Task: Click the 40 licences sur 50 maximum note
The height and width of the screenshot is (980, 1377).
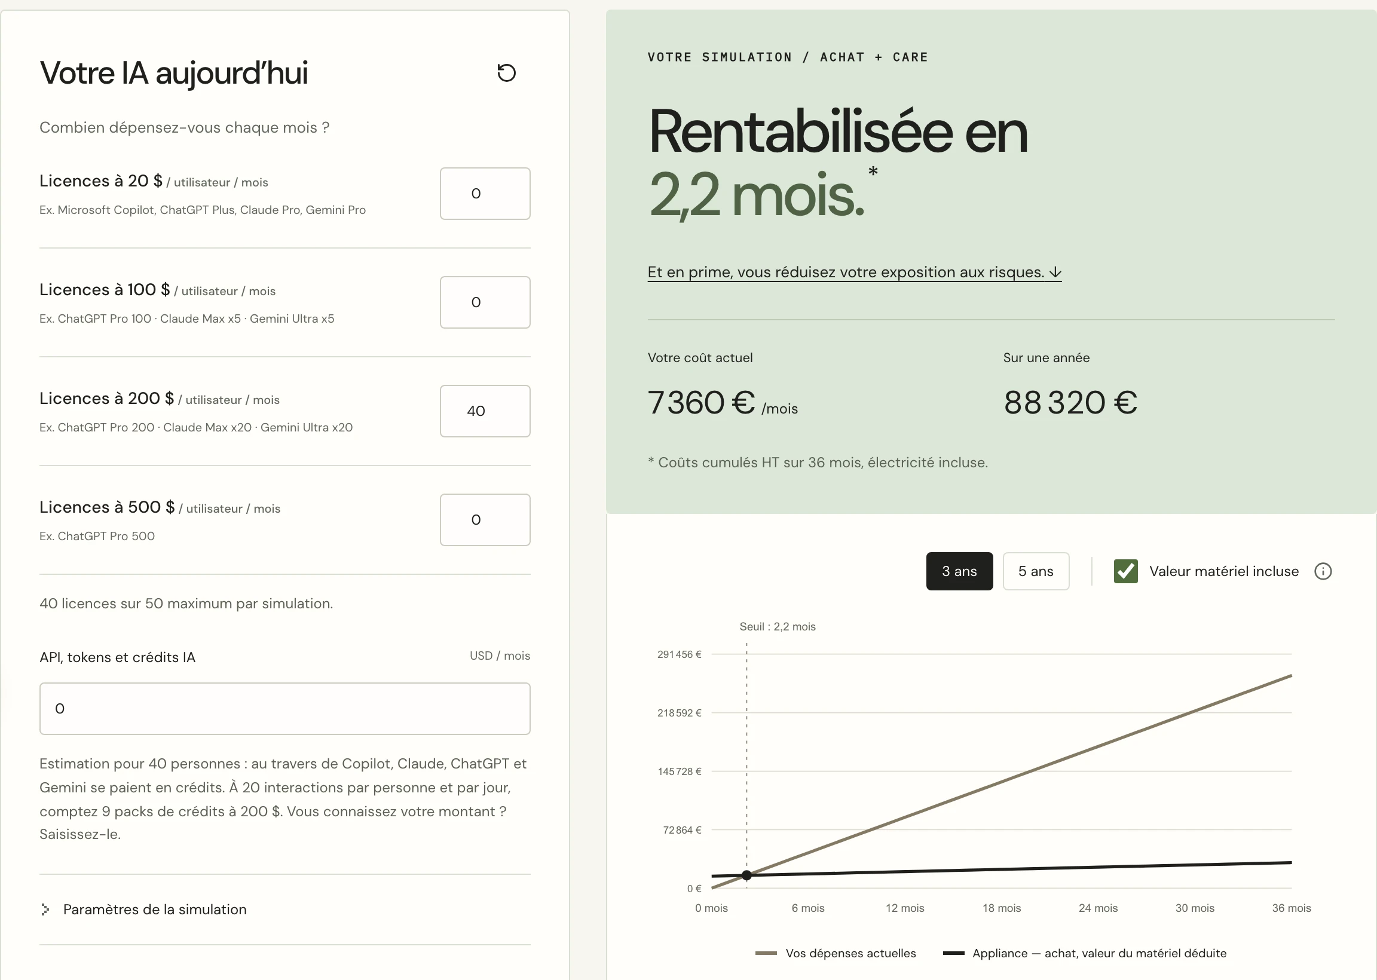Action: click(186, 604)
